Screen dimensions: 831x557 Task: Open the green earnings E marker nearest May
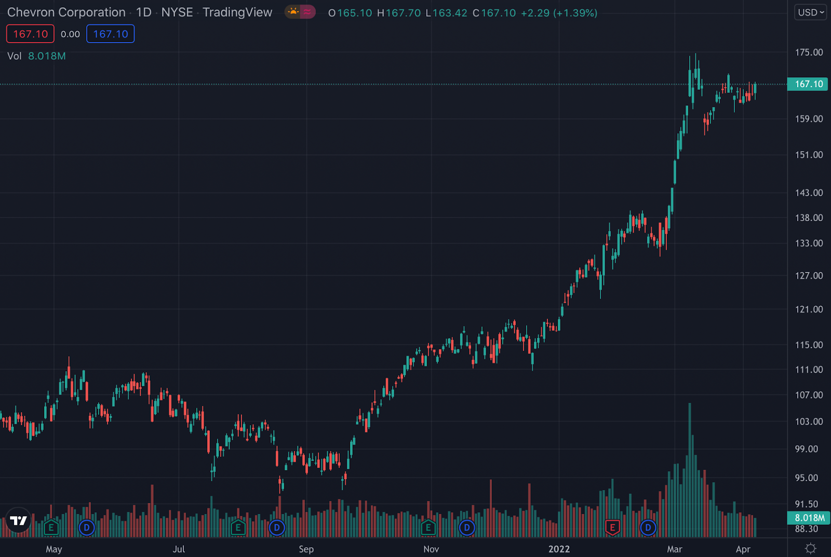pyautogui.click(x=51, y=528)
